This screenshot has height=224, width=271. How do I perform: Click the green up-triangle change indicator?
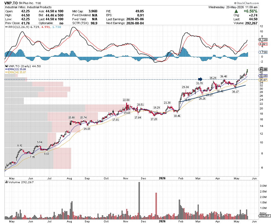(x=236, y=11)
